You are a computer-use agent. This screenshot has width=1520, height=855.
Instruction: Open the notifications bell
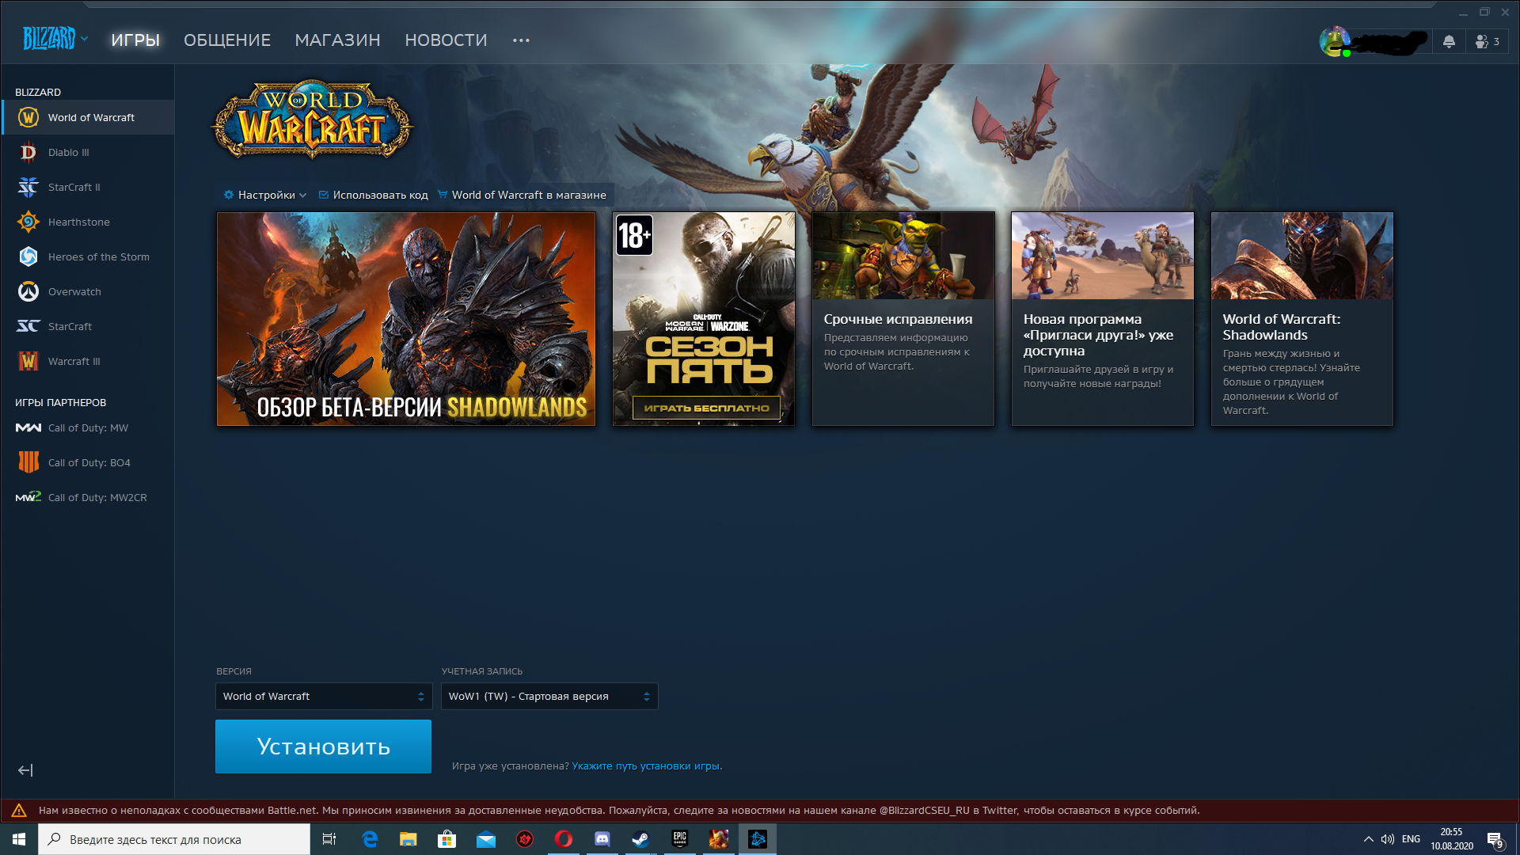[1449, 41]
